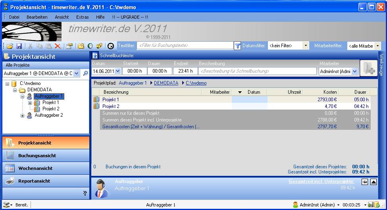The width and height of the screenshot is (387, 210).
Task: Collapse the Auftraggeber 1 tree node
Action: (x=23, y=96)
